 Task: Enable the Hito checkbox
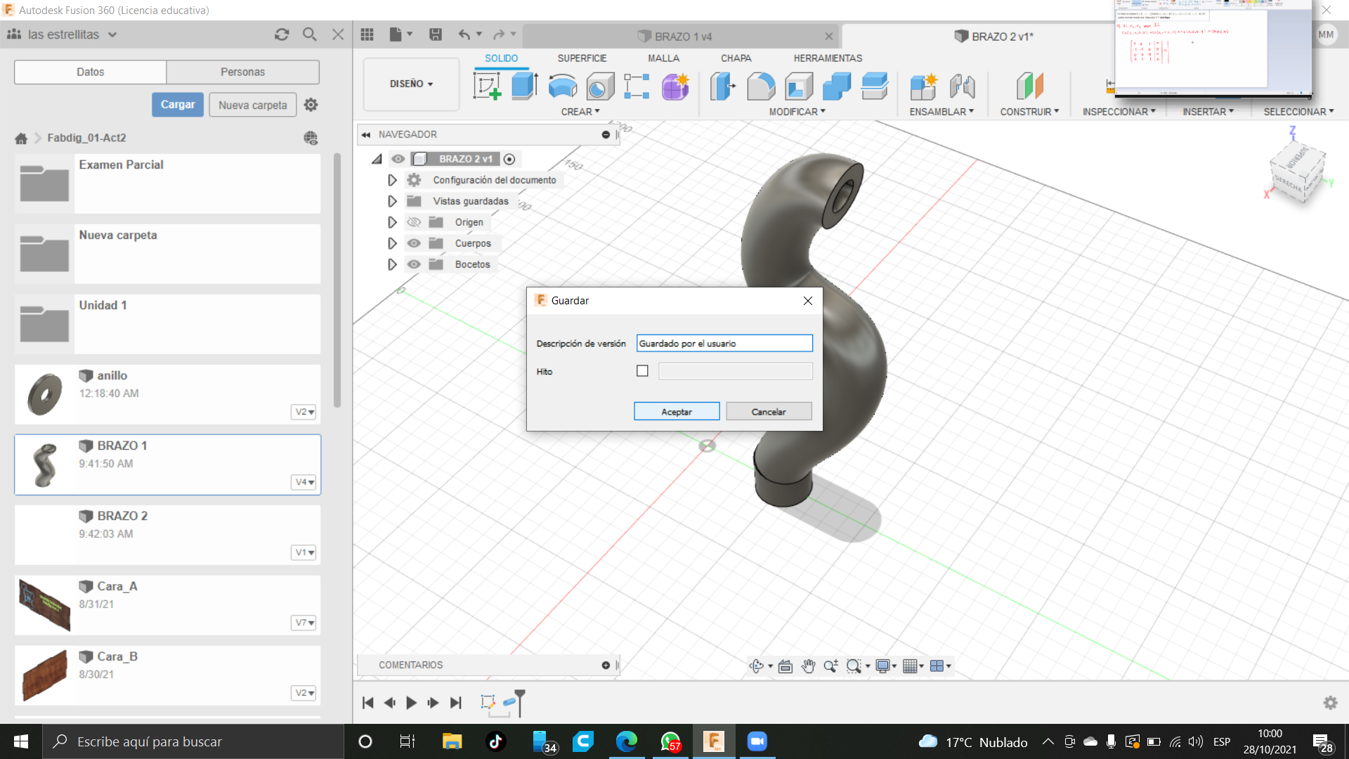coord(642,371)
